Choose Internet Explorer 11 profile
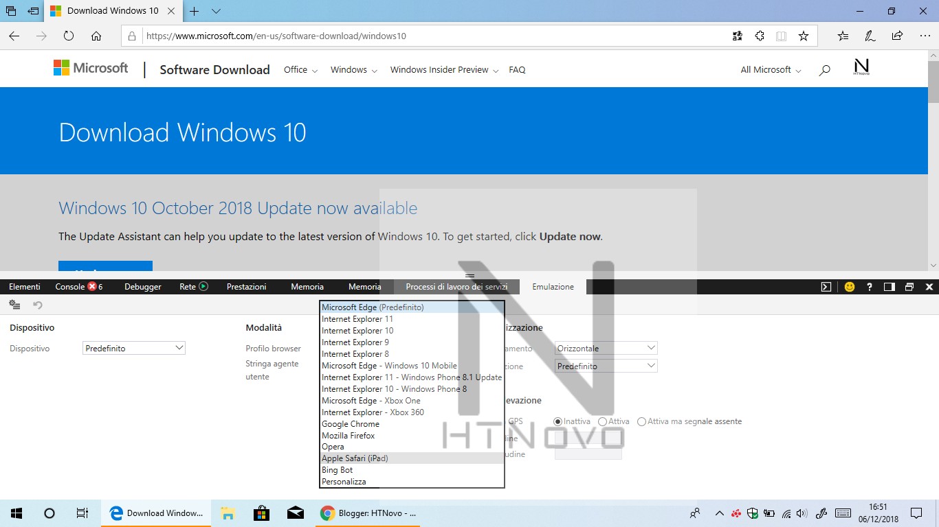 pos(412,319)
